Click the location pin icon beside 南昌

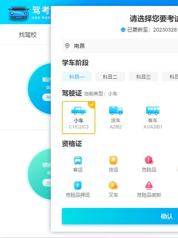(x=67, y=46)
